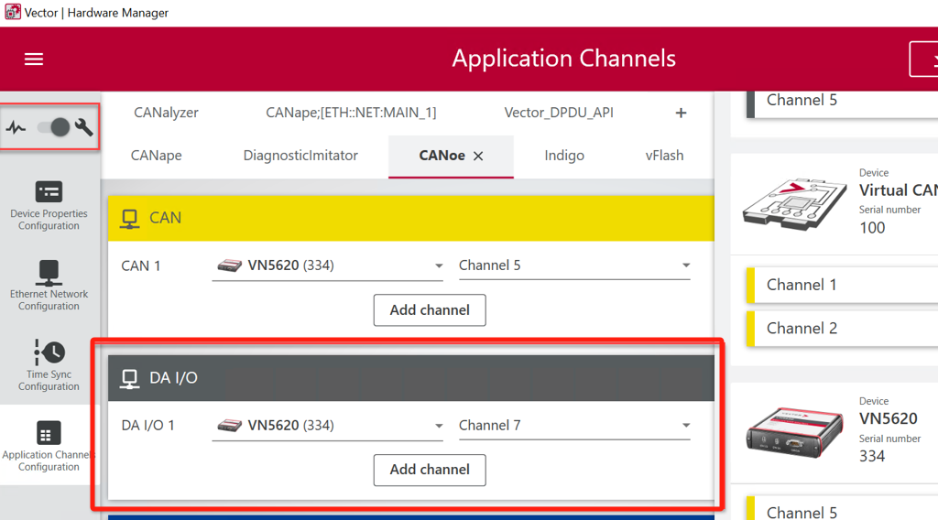Image resolution: width=938 pixels, height=520 pixels.
Task: Open DA I/O 1 channel dropdown (Channel 7)
Action: point(574,426)
